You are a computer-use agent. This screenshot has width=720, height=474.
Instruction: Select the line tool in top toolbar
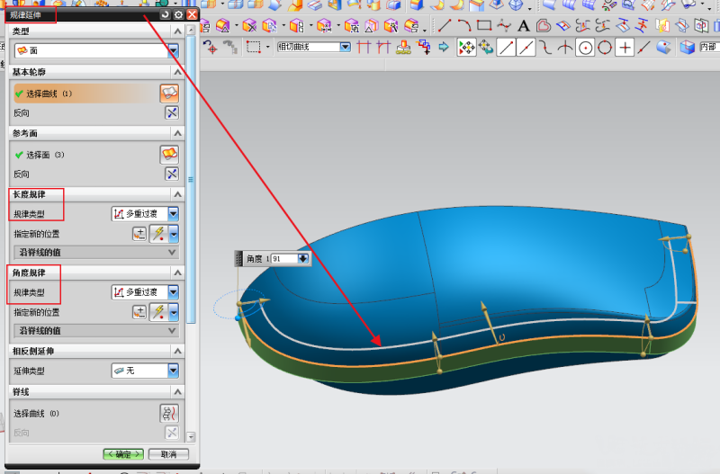pyautogui.click(x=444, y=25)
